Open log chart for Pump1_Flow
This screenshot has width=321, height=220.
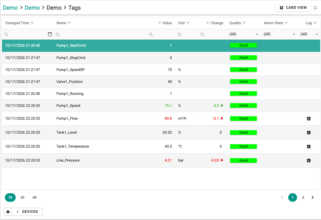tap(309, 119)
